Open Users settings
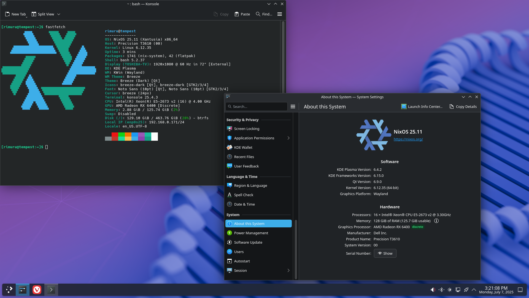529x298 pixels. tap(258, 252)
